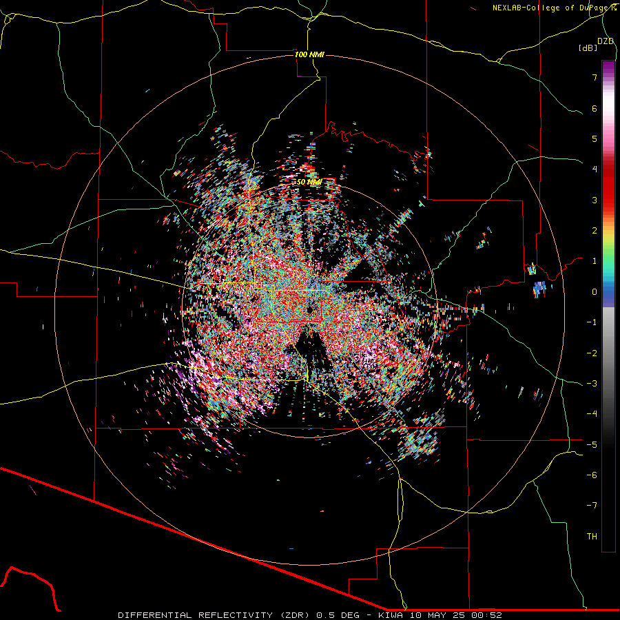The height and width of the screenshot is (620, 620).
Task: Click the -6 value on the color scale
Action: click(592, 475)
